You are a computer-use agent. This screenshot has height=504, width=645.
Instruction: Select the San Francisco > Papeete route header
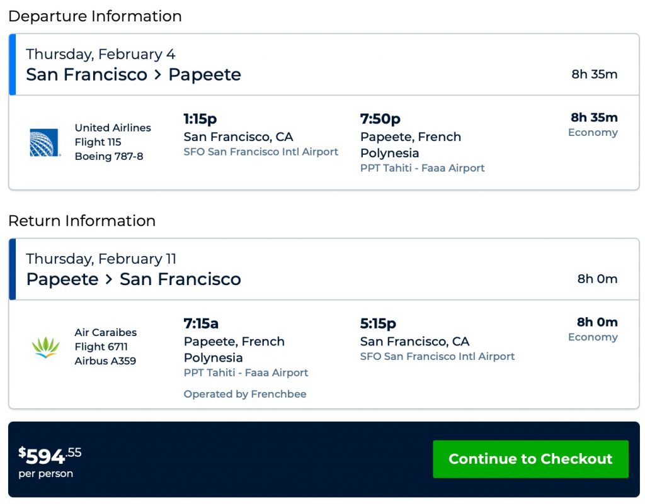pyautogui.click(x=134, y=74)
